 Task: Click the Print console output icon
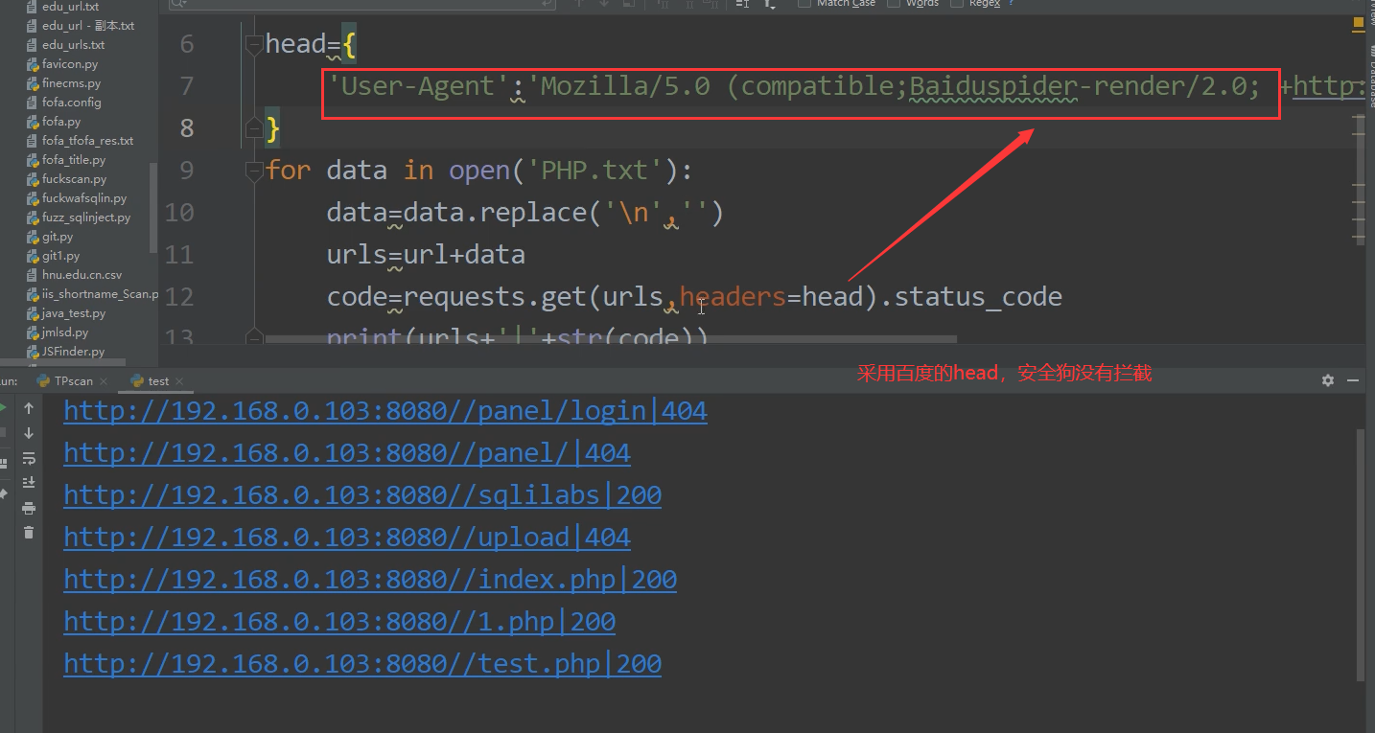point(29,508)
